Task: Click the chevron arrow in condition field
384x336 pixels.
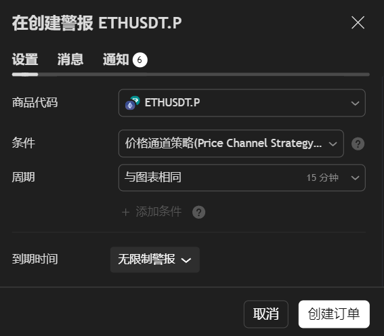Action: tap(333, 144)
